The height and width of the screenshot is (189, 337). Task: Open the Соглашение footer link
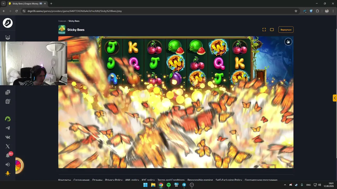(82, 180)
